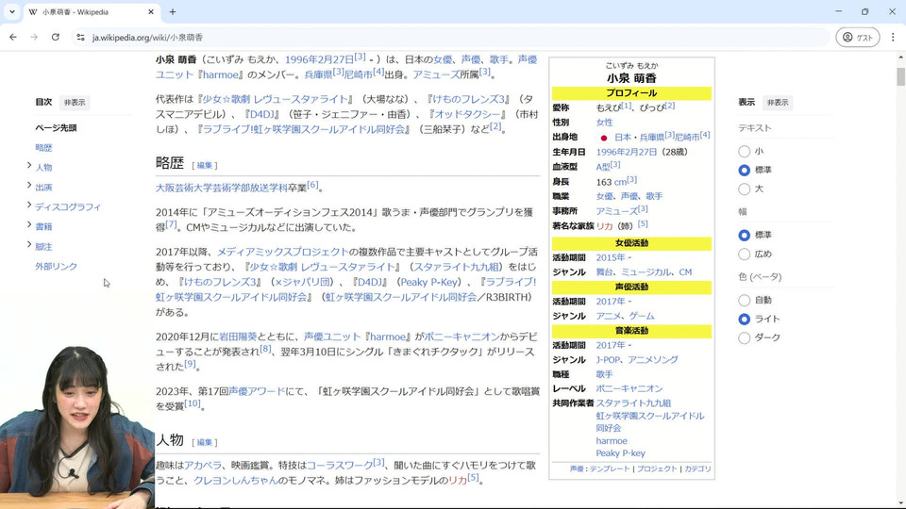Image resolution: width=906 pixels, height=509 pixels.
Task: Open the harmoe link in infobox
Action: (x=612, y=440)
